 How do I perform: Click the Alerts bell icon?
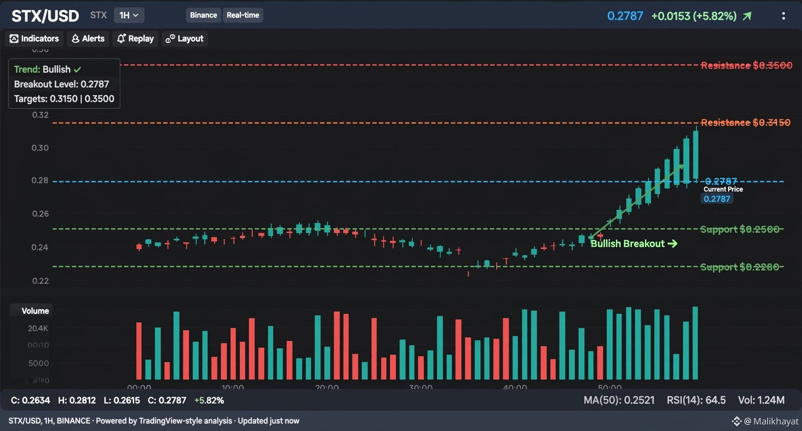[x=75, y=39]
